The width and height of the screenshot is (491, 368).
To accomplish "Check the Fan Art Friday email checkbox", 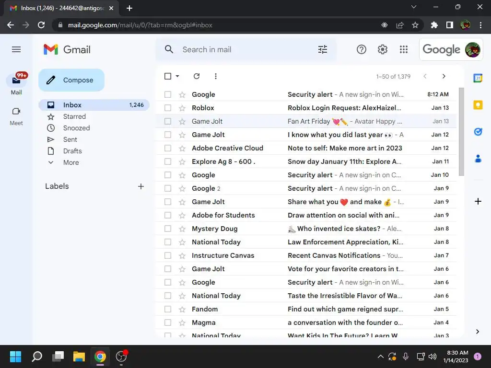I will pyautogui.click(x=168, y=121).
